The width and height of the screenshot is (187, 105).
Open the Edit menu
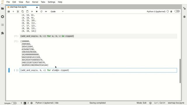point(14,2)
